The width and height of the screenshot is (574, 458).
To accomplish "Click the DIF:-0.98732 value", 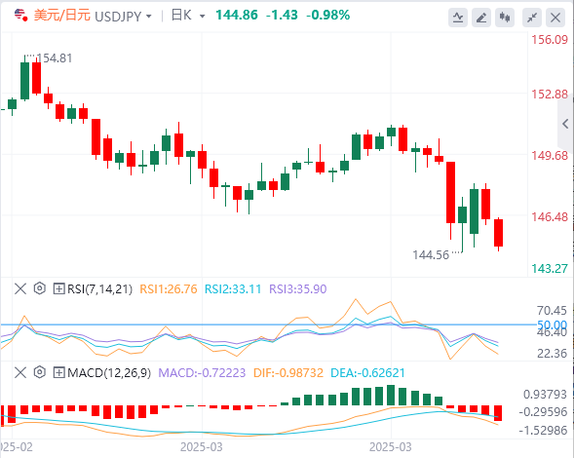I will [288, 373].
